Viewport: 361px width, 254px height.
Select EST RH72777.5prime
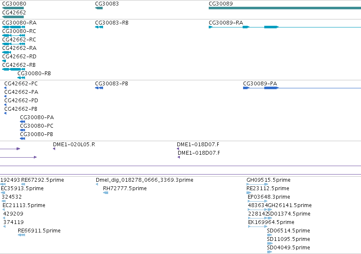tap(125, 188)
